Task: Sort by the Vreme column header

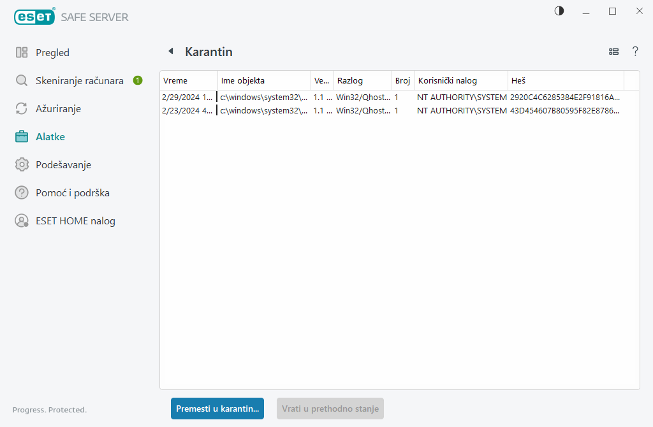Action: tap(188, 81)
